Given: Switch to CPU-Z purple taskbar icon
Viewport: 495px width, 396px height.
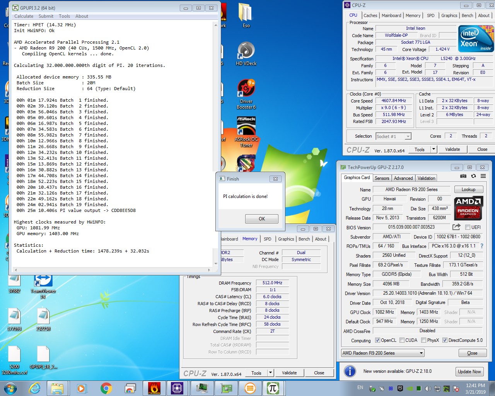Looking at the screenshot, I should coord(177,388).
